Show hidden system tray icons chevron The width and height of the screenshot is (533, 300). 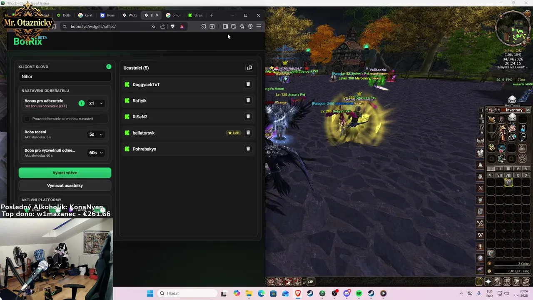(x=461, y=293)
